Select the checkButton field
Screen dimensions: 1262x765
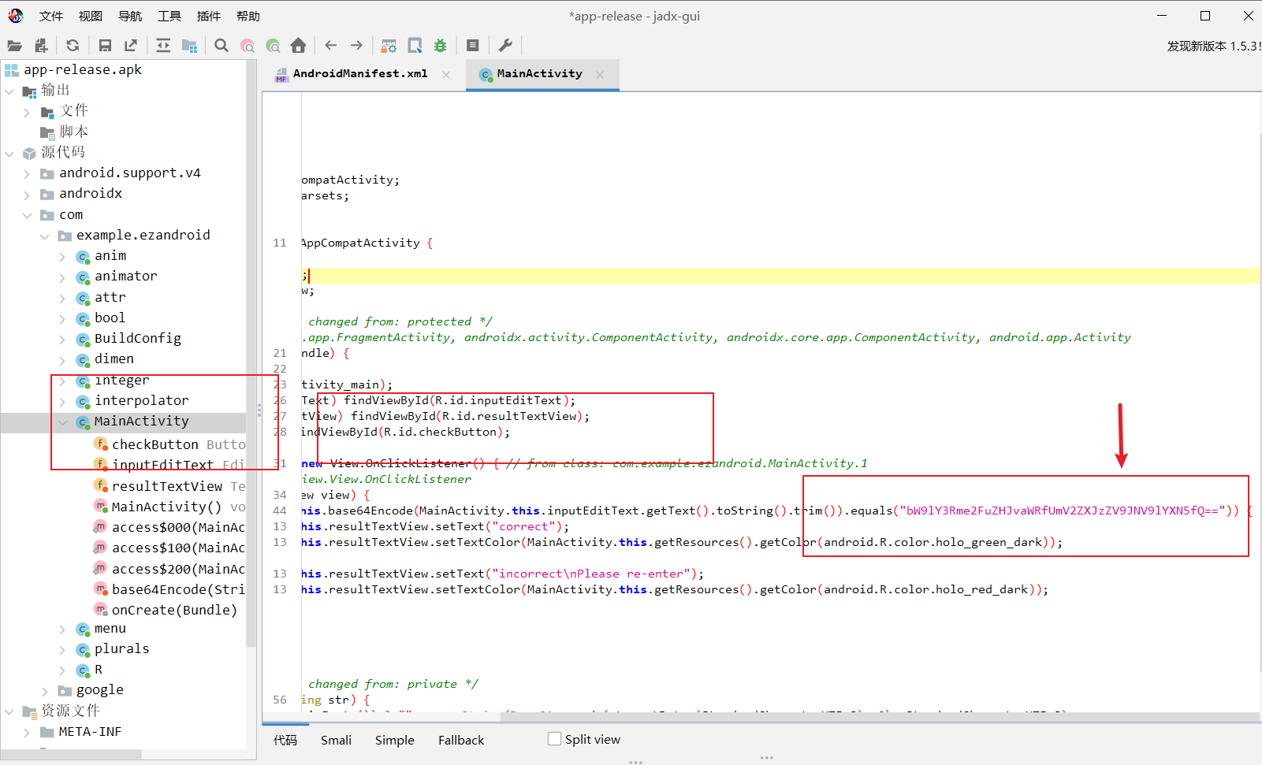[154, 444]
